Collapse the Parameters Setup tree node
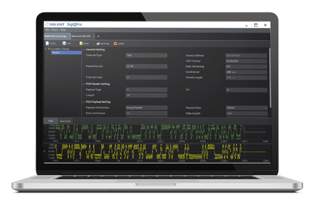The width and height of the screenshot is (316, 205). (x=46, y=49)
